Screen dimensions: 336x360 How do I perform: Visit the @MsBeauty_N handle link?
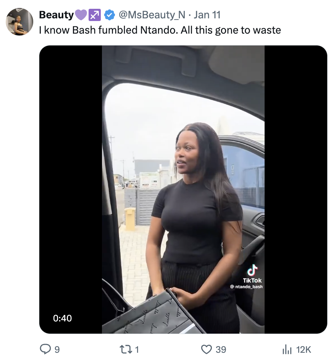click(x=152, y=15)
